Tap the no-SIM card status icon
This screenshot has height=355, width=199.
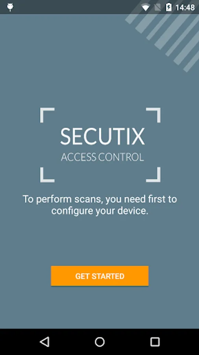157,8
